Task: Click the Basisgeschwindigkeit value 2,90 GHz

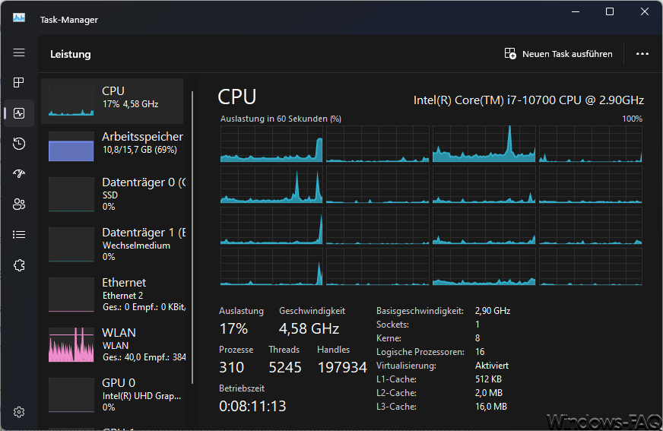Action: coord(493,311)
